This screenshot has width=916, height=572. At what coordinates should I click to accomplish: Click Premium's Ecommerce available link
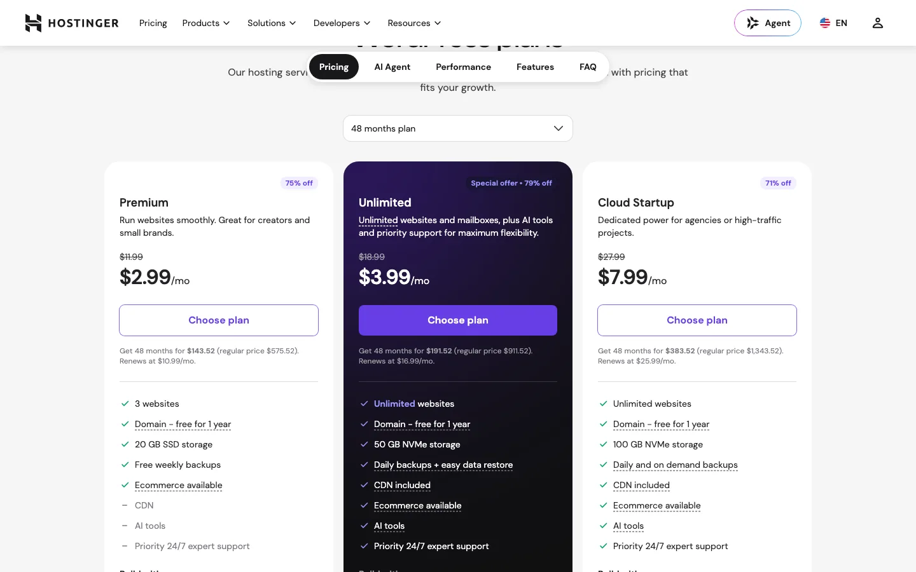click(x=179, y=485)
